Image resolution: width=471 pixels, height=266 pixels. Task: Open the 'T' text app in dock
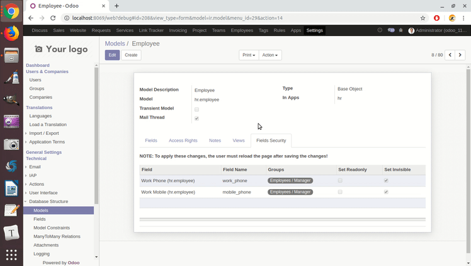[x=11, y=233]
